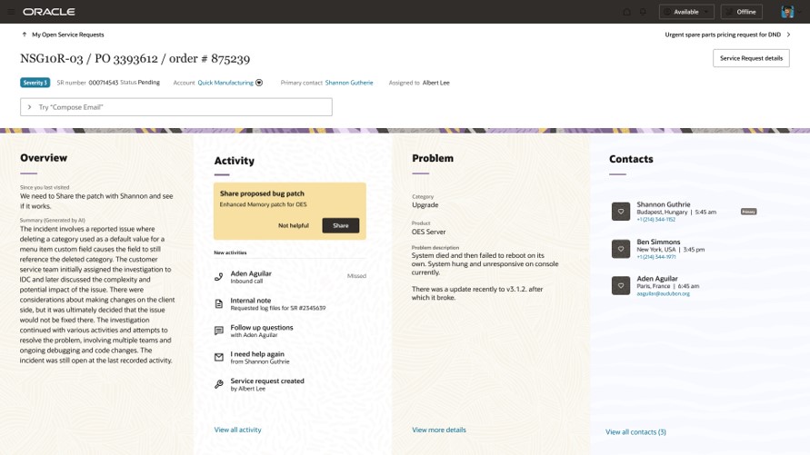Click the Primary badge for Shannon Guthrie
The width and height of the screenshot is (810, 455).
(x=748, y=212)
